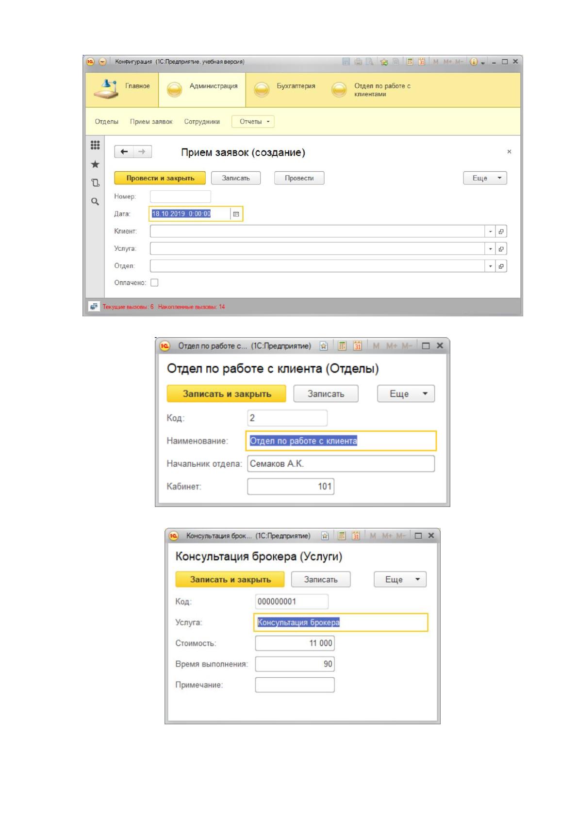Click open-form icon next to Клиент field
Image resolution: width=578 pixels, height=817 pixels.
(x=501, y=231)
